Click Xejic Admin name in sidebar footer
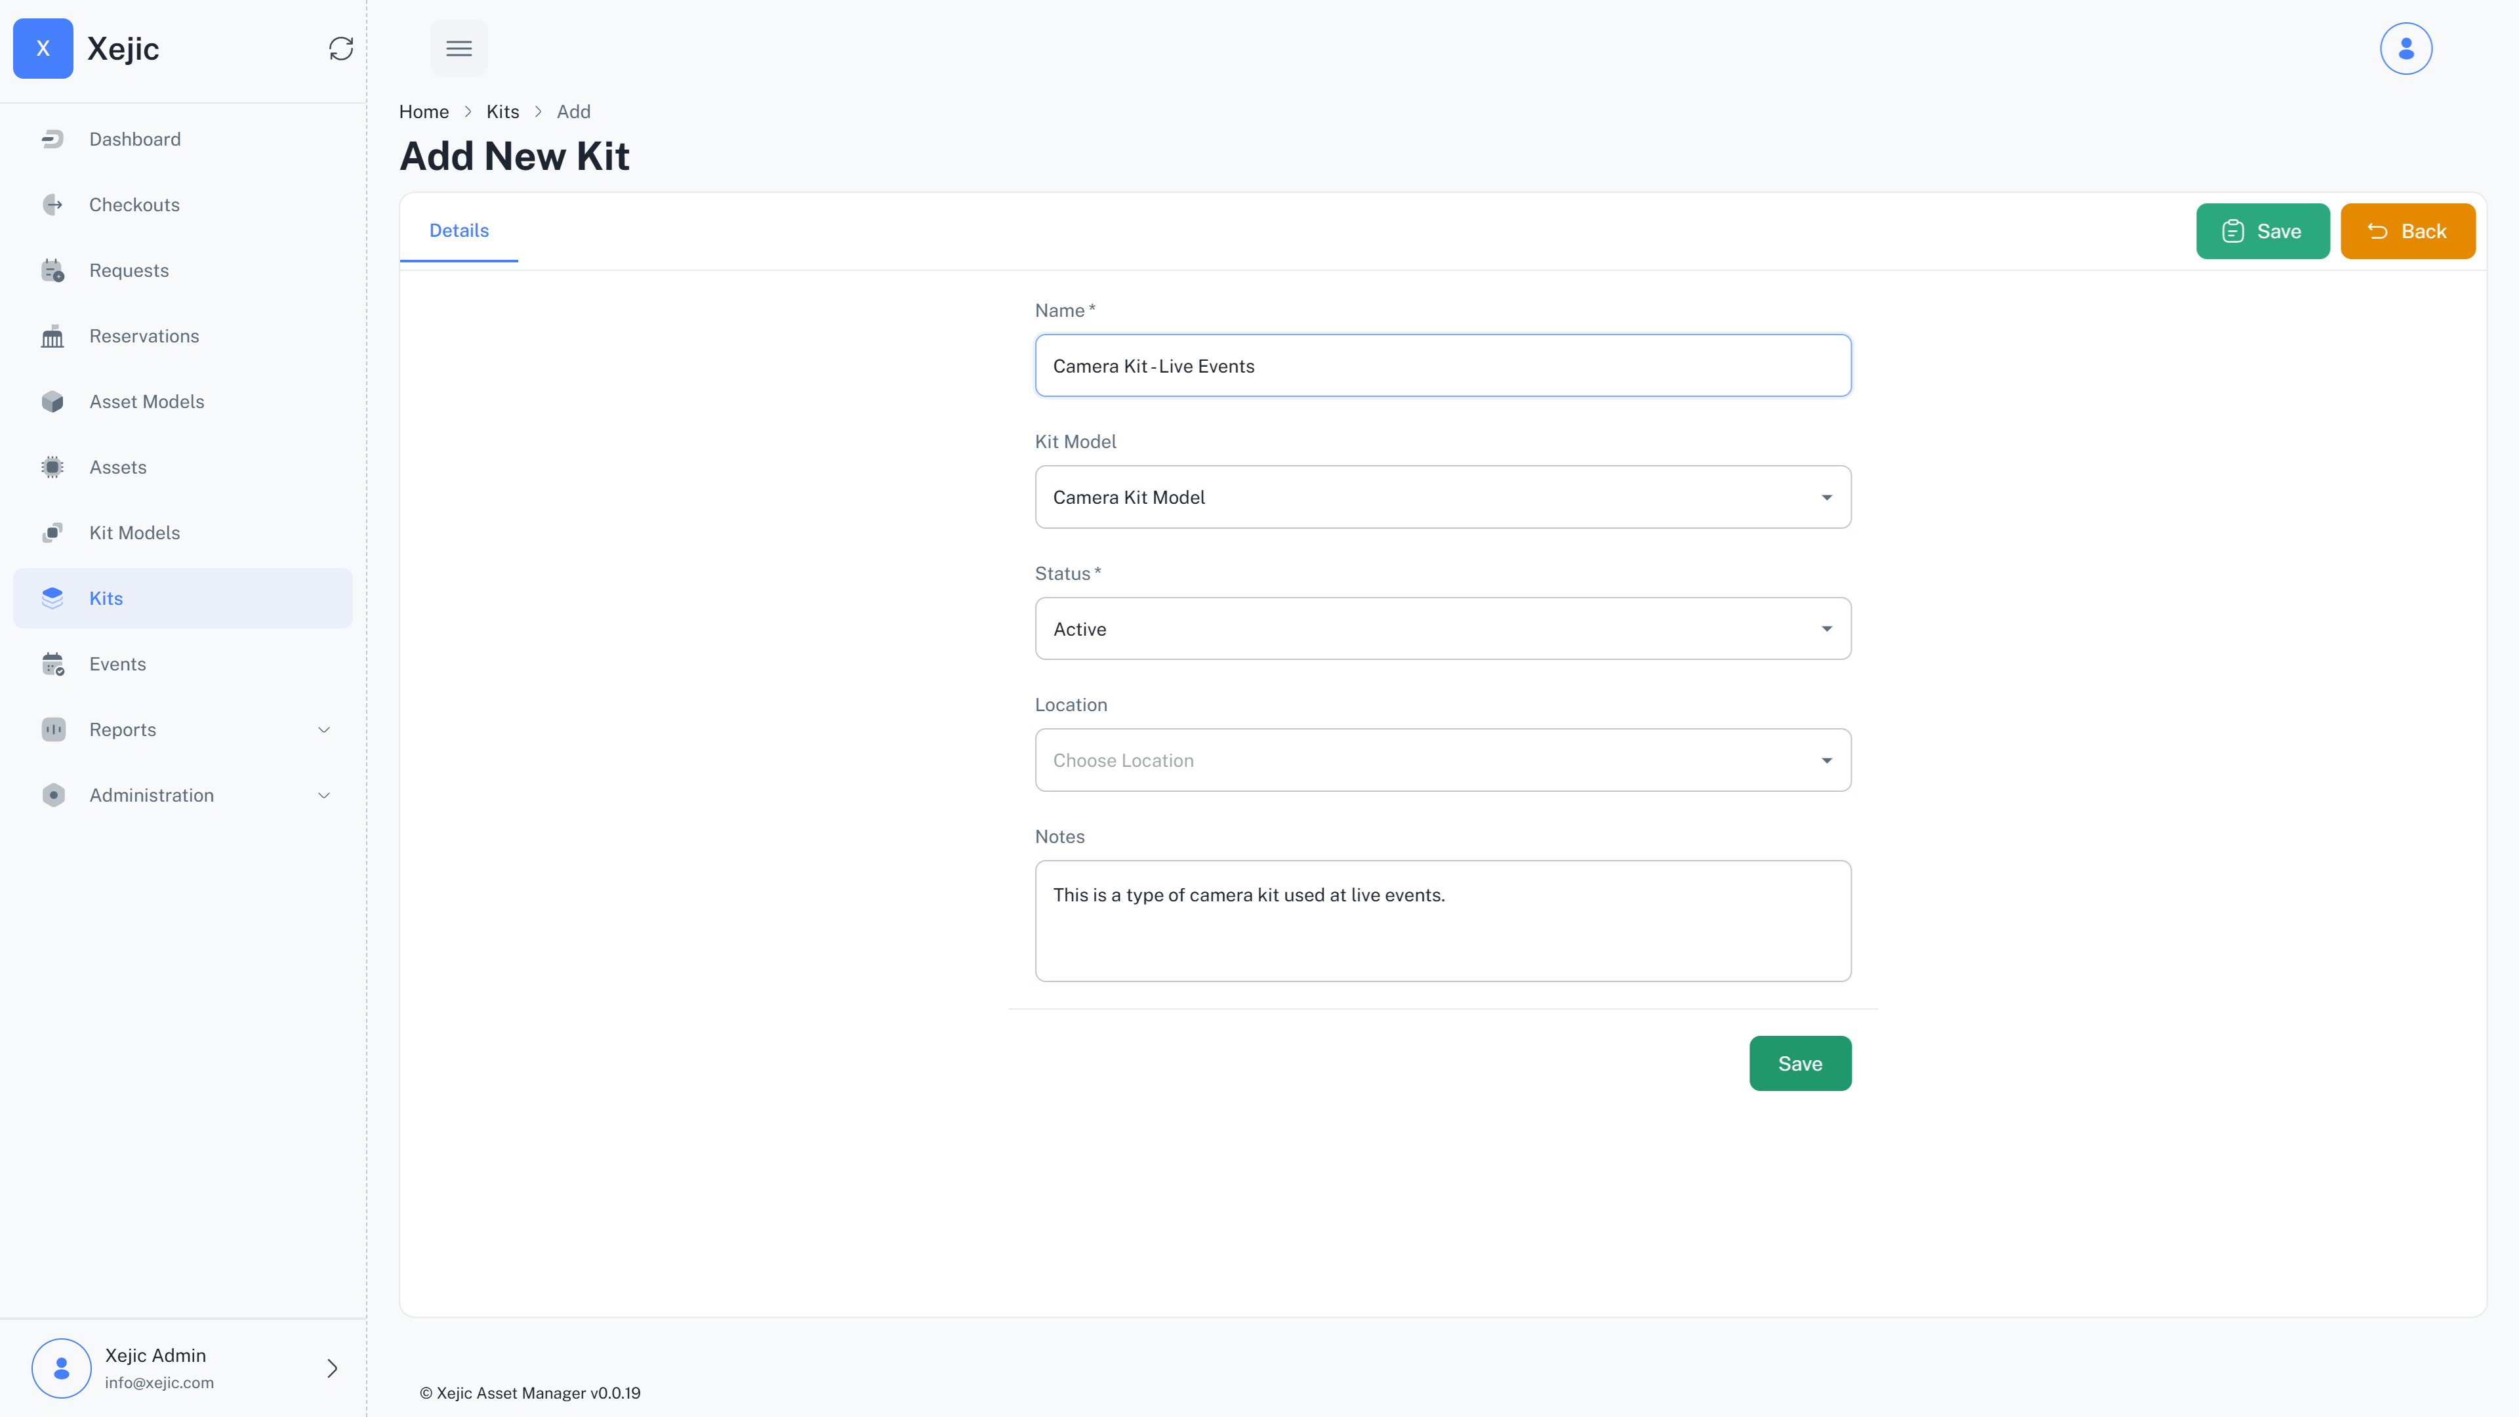This screenshot has width=2519, height=1417. [x=155, y=1355]
